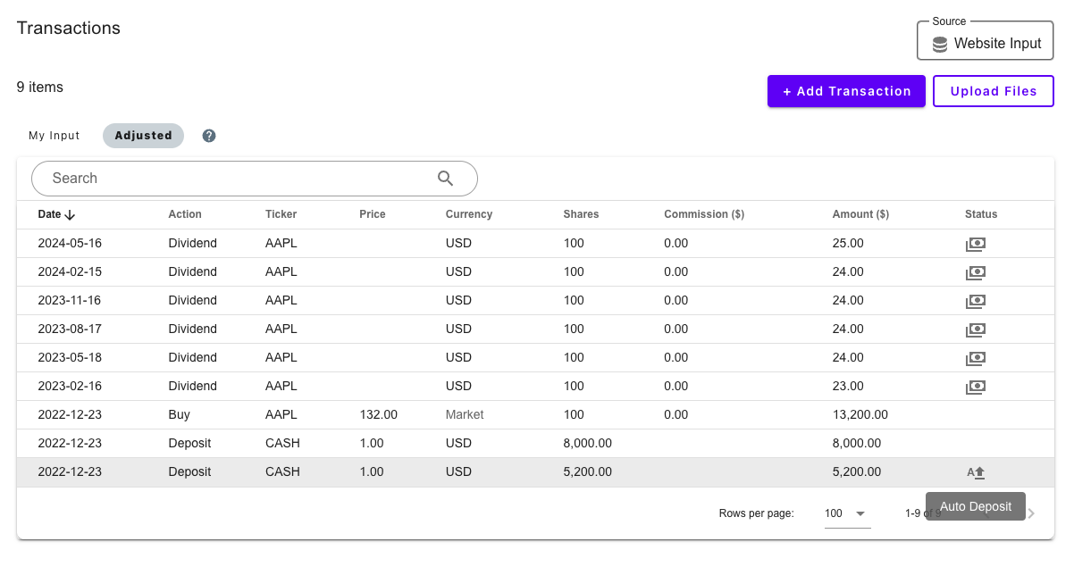Click the Ticker column header
Viewport: 1074px width, 567px height.
(281, 214)
